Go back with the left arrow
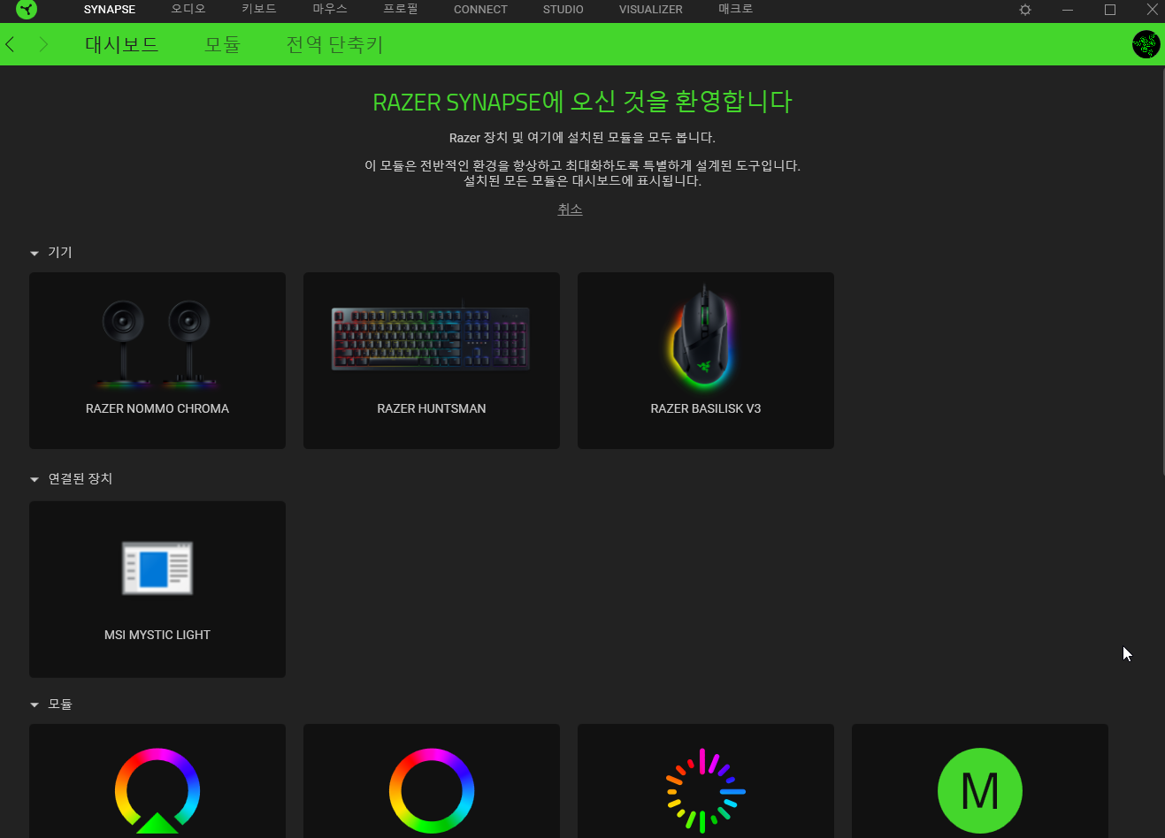Viewport: 1165px width, 838px height. pos(11,44)
